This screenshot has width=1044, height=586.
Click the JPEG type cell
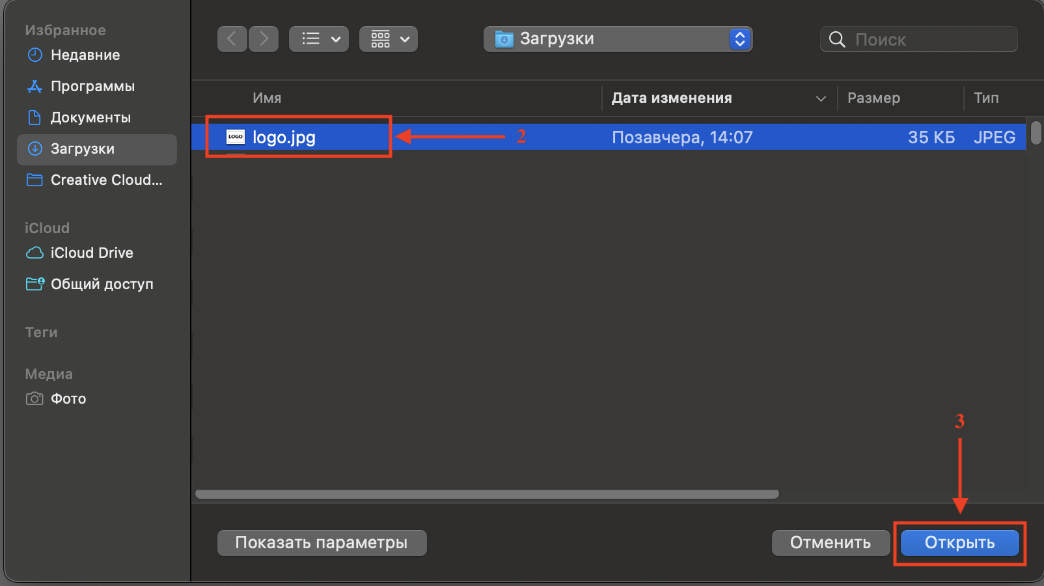pyautogui.click(x=995, y=137)
